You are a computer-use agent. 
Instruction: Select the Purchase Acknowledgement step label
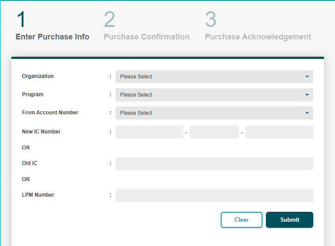pyautogui.click(x=258, y=37)
